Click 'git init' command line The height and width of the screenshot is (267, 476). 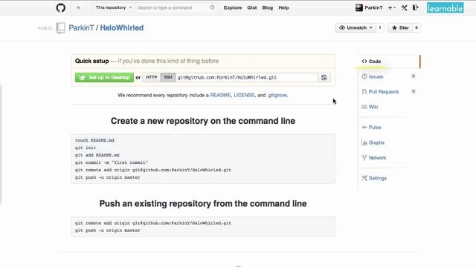[x=86, y=148]
